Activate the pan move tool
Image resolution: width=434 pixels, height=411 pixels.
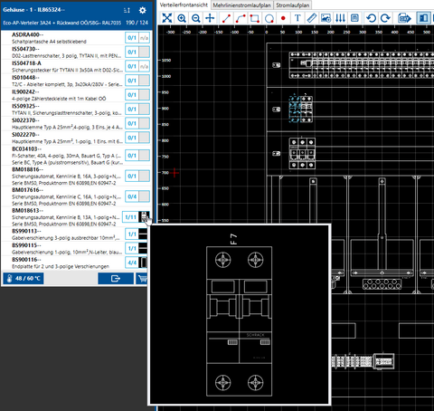pos(210,18)
